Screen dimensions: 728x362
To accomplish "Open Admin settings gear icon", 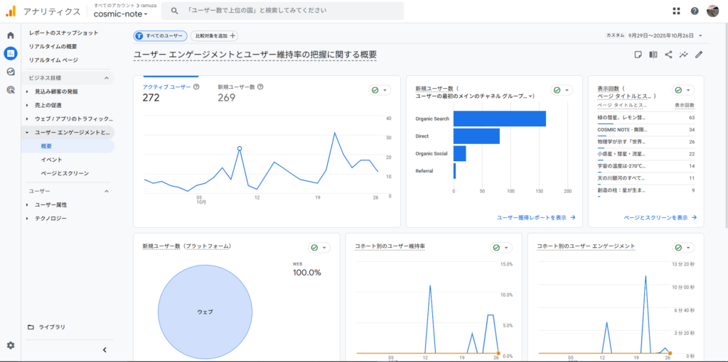I will coord(11,345).
